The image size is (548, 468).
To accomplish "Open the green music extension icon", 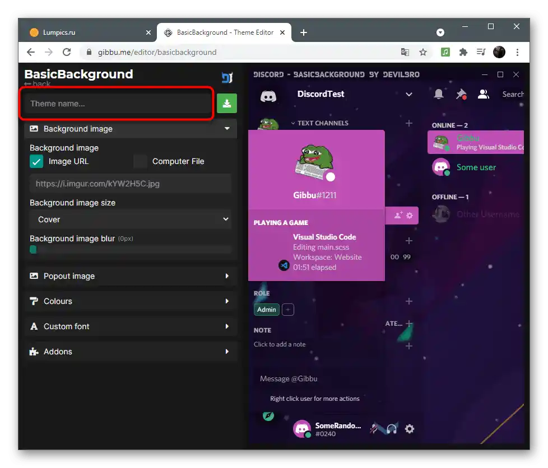I will 445,53.
